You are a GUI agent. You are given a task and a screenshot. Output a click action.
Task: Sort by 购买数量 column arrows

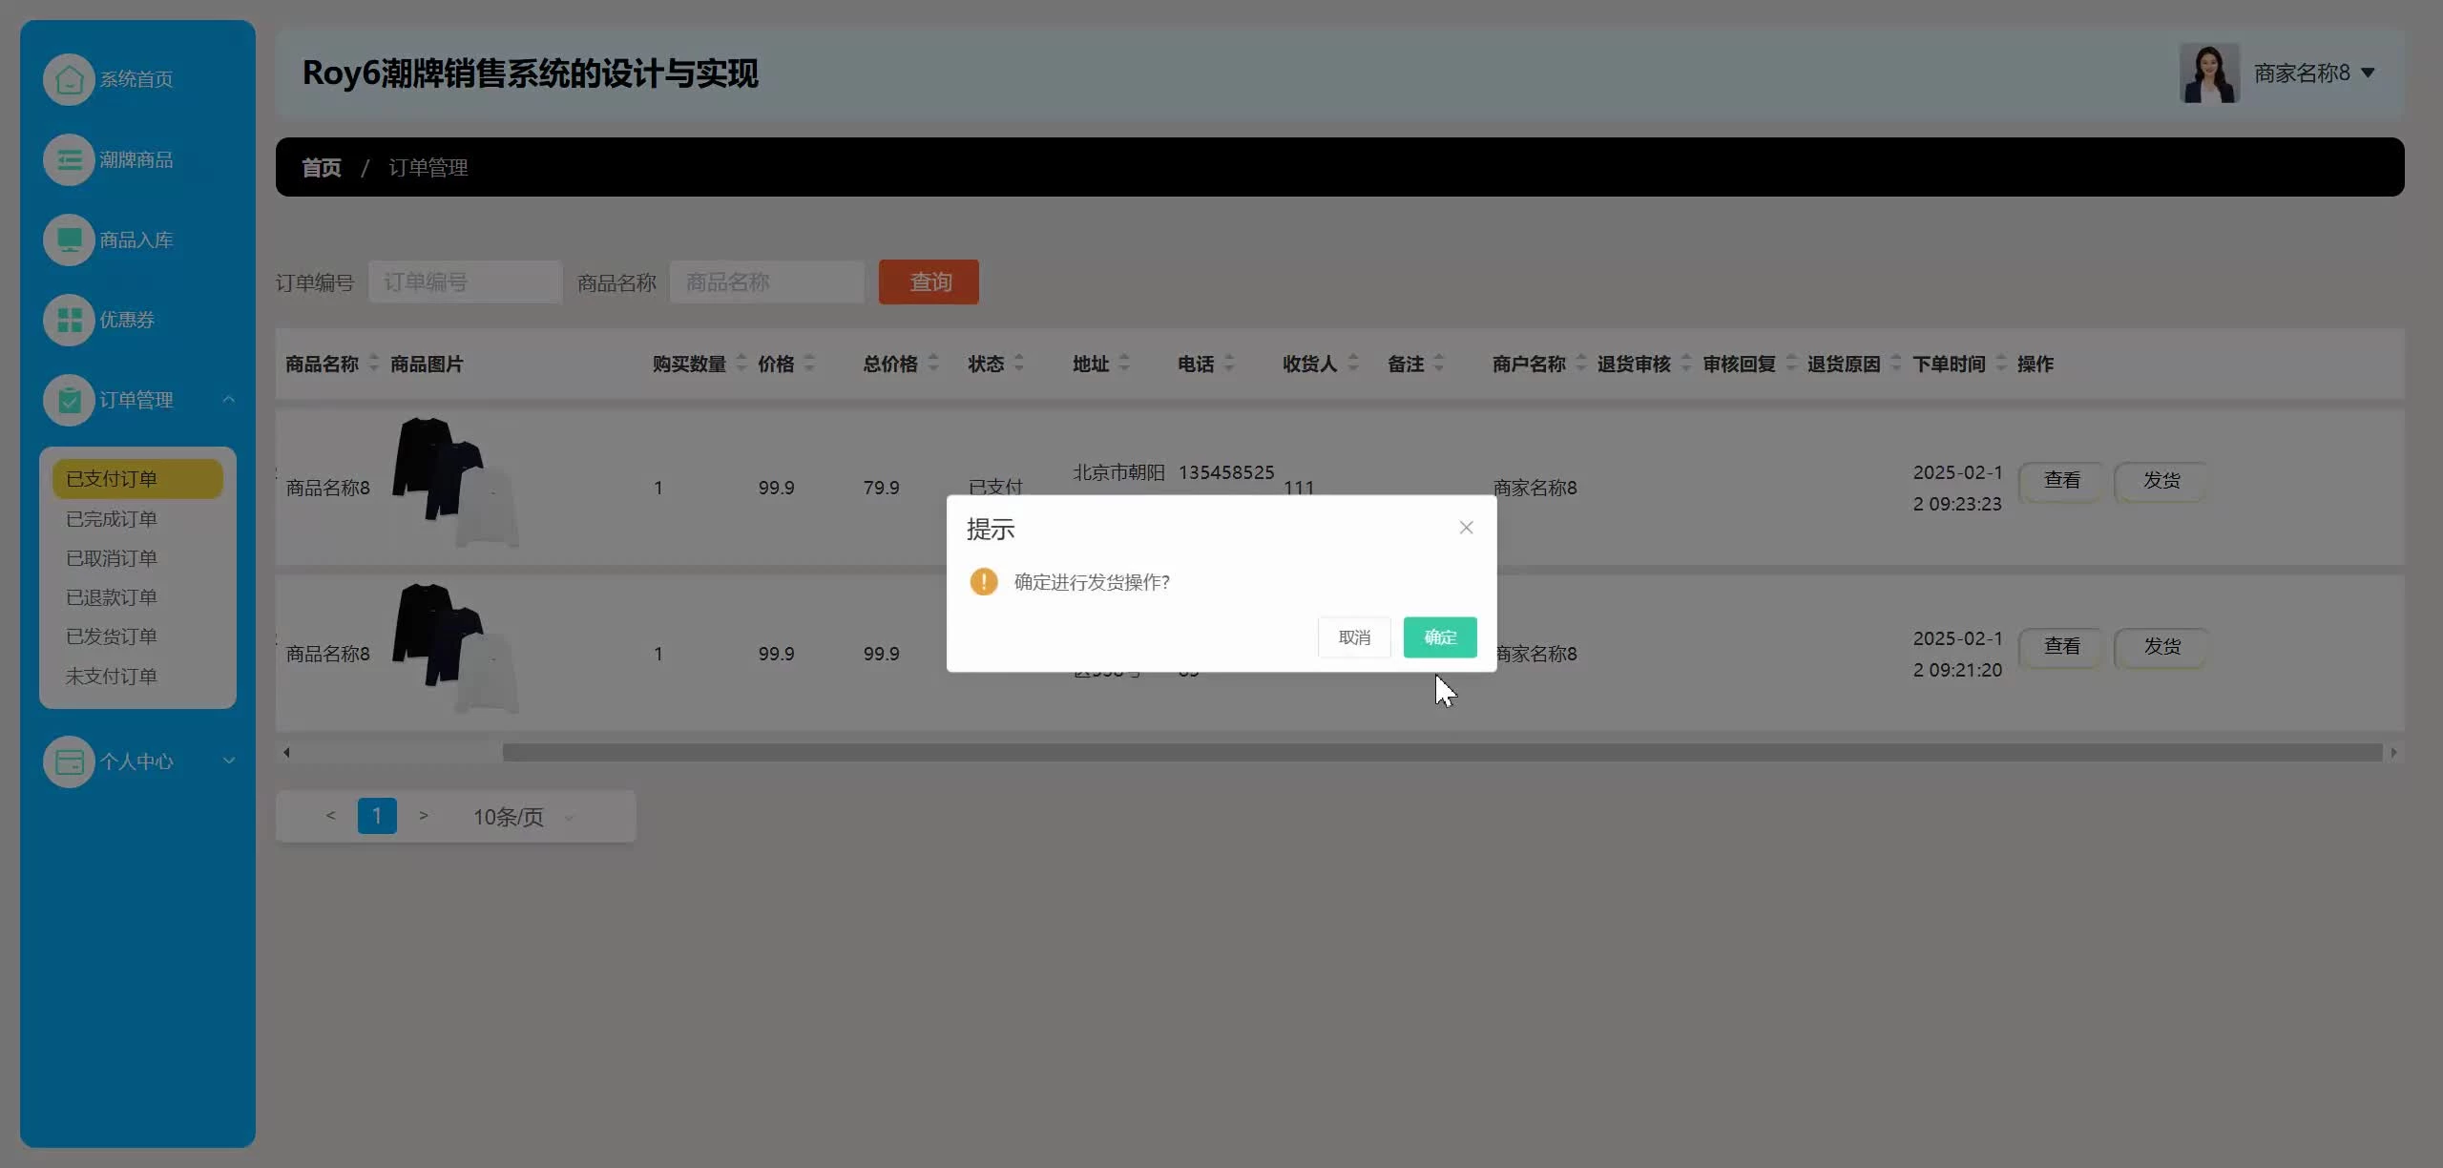point(741,364)
